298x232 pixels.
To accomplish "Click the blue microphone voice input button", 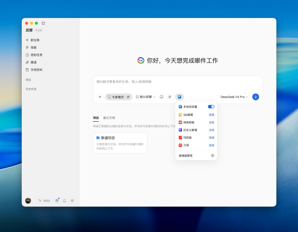I will (x=256, y=97).
